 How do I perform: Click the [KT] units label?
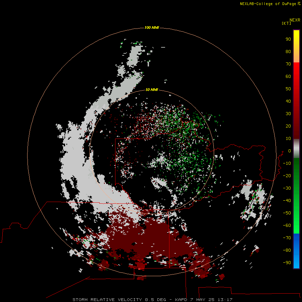[x=286, y=23]
